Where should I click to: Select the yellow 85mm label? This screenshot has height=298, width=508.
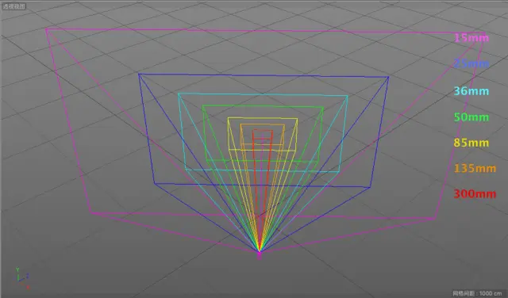coord(471,143)
